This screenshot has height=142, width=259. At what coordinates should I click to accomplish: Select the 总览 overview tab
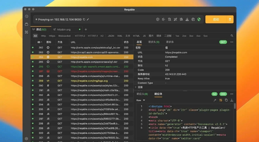coord(139,42)
